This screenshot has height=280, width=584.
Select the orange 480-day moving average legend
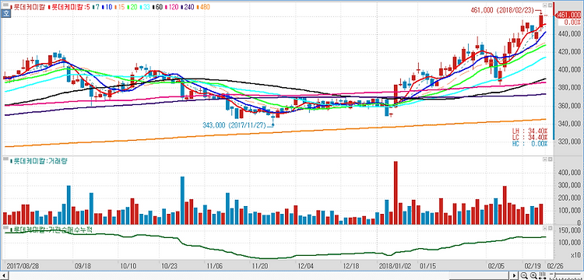[x=202, y=7]
